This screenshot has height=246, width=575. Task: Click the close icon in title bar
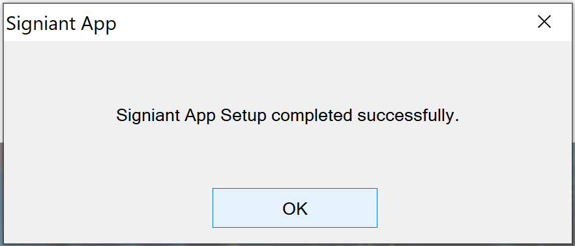tap(544, 22)
